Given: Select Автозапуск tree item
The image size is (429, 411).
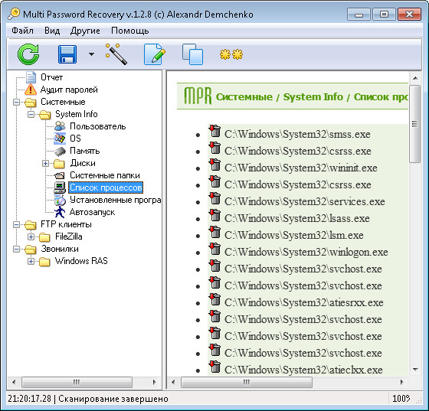Looking at the screenshot, I should point(92,212).
